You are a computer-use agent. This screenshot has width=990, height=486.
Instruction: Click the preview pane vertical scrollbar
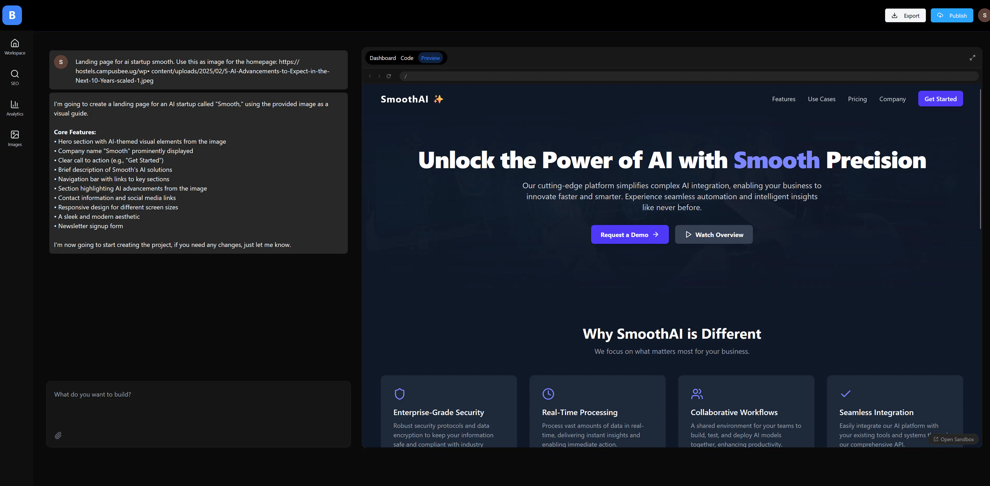click(980, 159)
